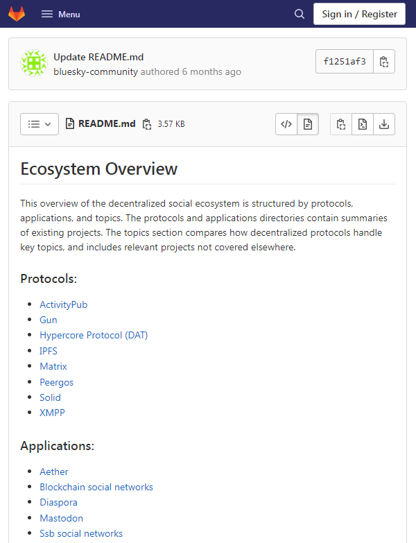The image size is (416, 543).
Task: Open raw file view icon
Action: (362, 124)
